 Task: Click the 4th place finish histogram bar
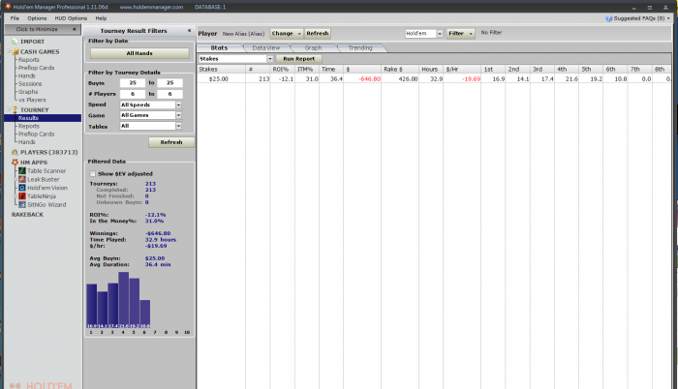pos(123,300)
